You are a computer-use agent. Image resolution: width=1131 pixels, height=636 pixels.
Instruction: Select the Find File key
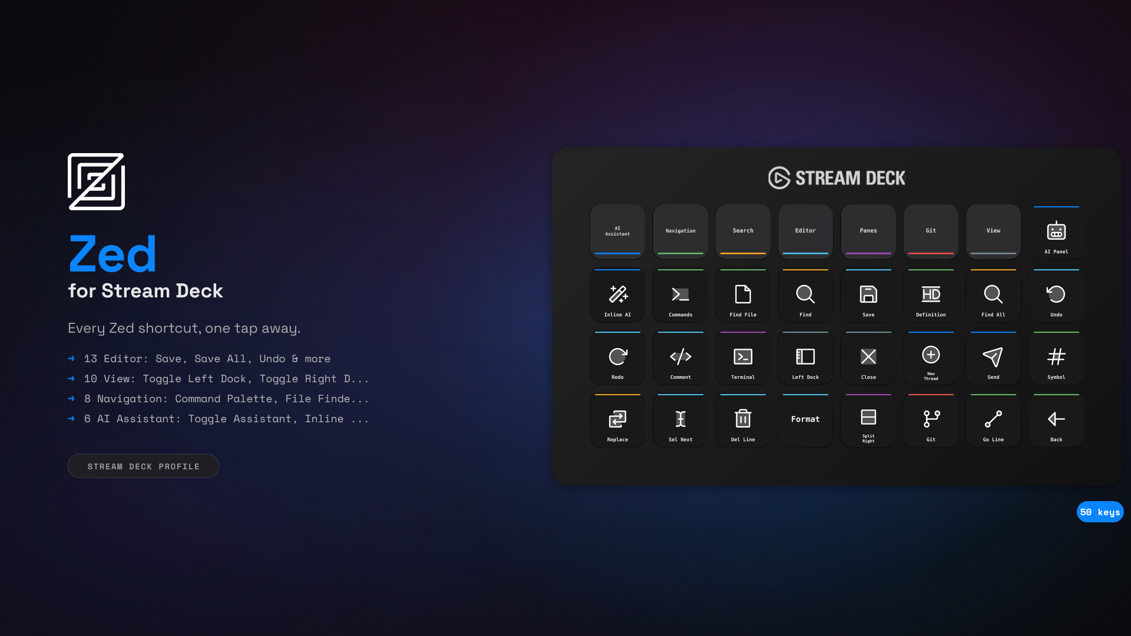click(743, 295)
